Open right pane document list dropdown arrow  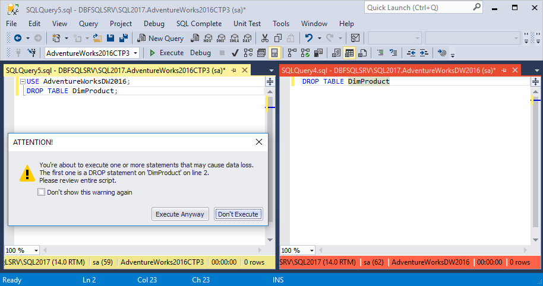pos(536,71)
